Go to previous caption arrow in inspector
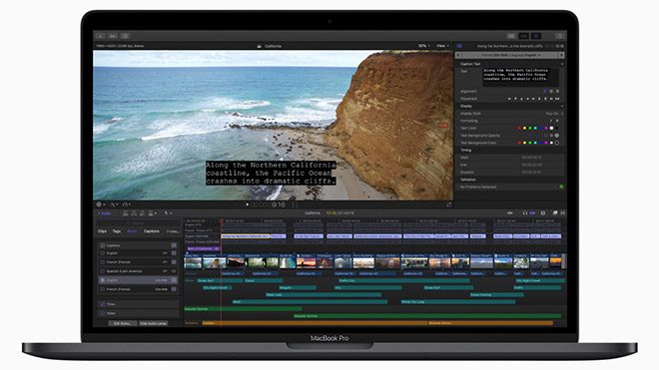 458,55
